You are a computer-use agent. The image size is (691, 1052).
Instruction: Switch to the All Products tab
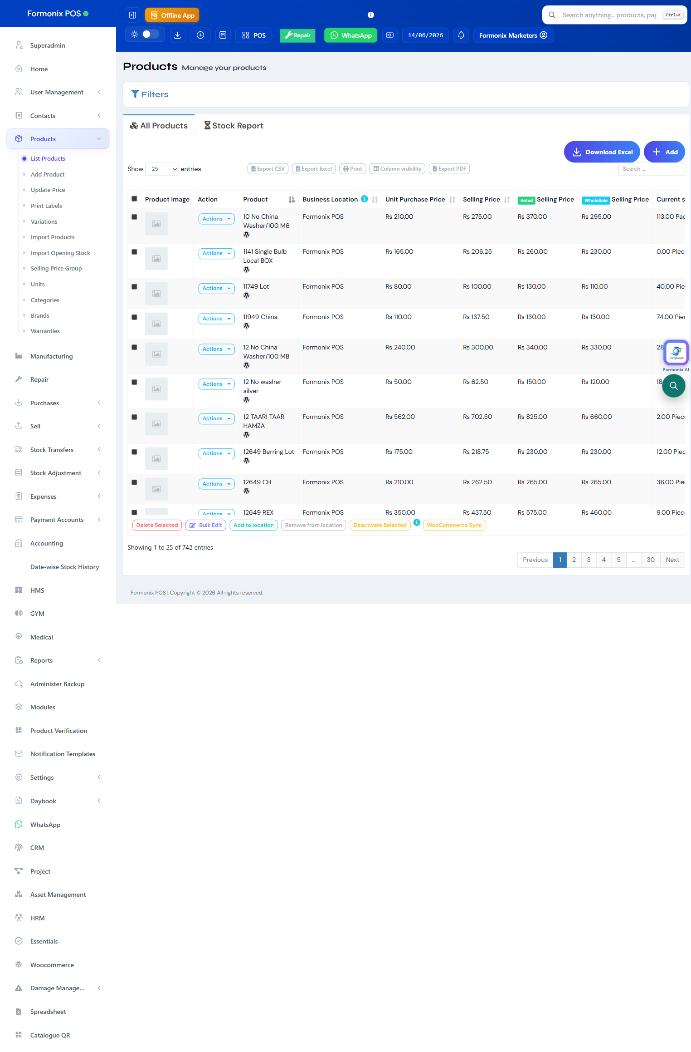[159, 126]
